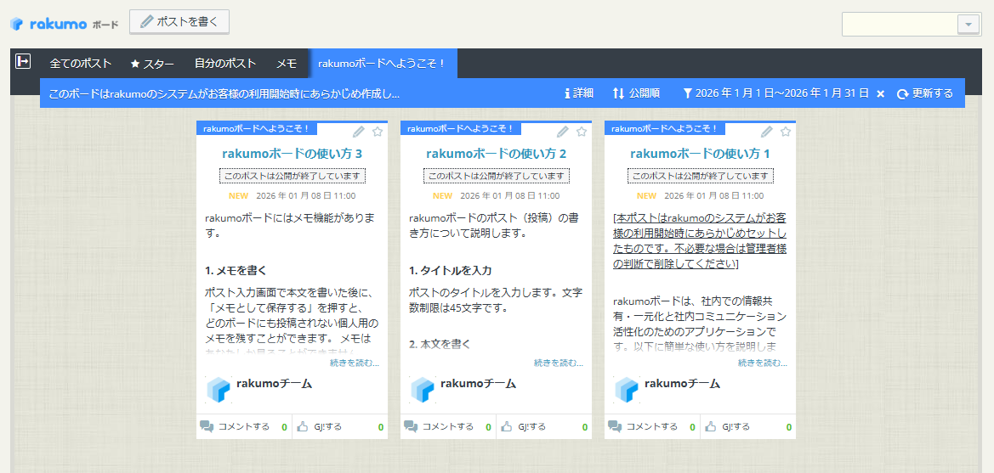
Task: Click the expired notice on the 使い方 1 card
Action: click(x=701, y=176)
